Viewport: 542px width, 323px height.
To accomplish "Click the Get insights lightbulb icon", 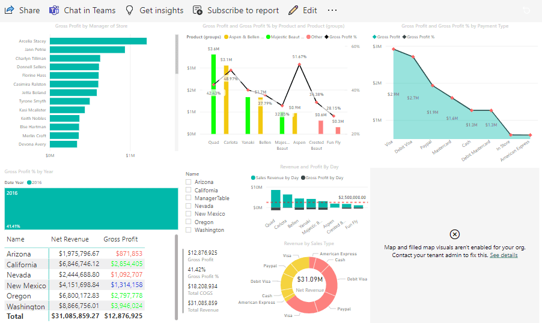I will 129,10.
